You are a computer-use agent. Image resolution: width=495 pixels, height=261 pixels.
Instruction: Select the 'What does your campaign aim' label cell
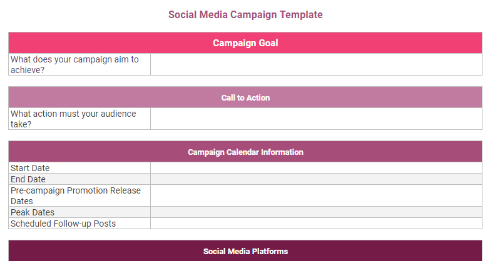tap(79, 64)
